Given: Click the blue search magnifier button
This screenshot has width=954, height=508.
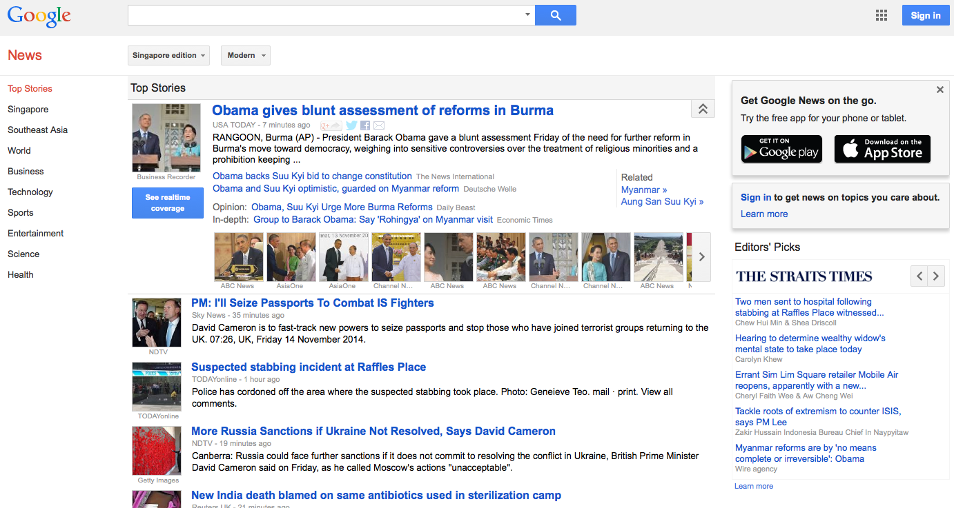Looking at the screenshot, I should click(x=555, y=15).
